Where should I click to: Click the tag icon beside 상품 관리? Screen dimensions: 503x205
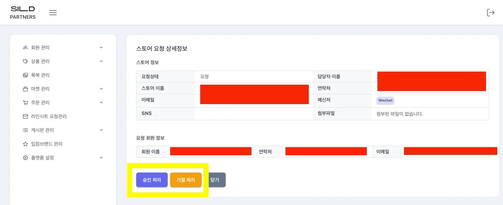pyautogui.click(x=25, y=61)
